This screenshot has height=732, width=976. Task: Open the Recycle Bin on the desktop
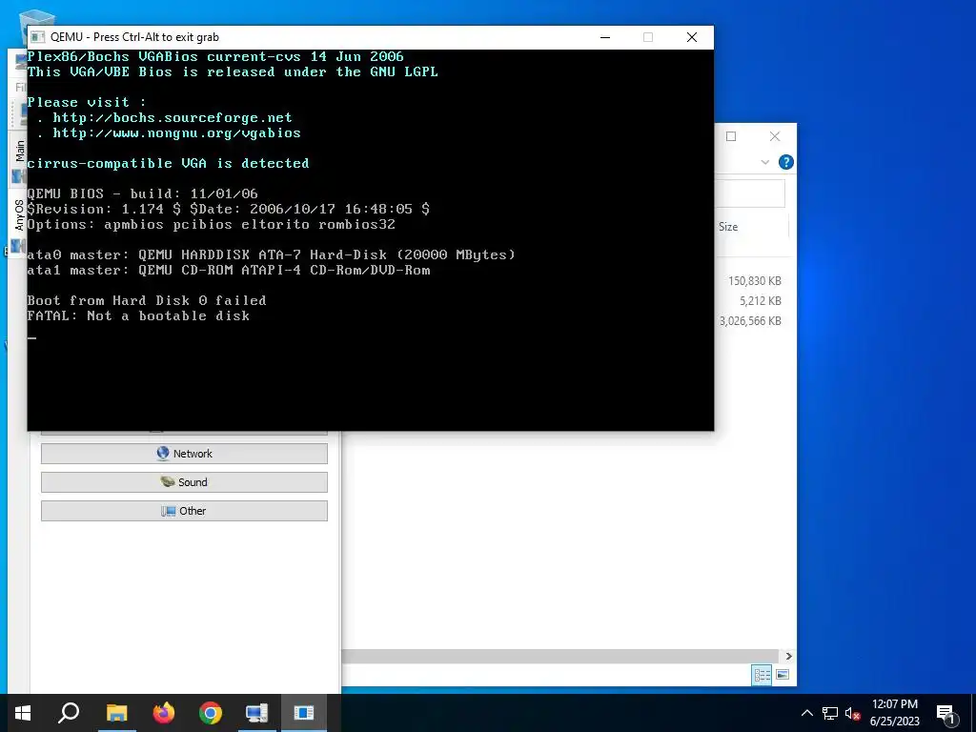click(37, 17)
